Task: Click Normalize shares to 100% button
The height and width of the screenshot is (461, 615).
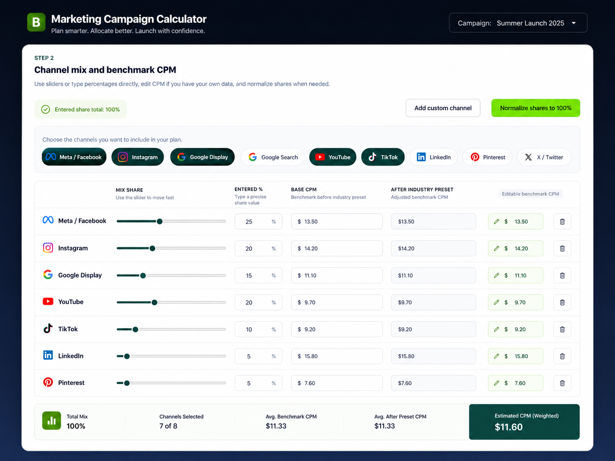Action: [x=536, y=108]
